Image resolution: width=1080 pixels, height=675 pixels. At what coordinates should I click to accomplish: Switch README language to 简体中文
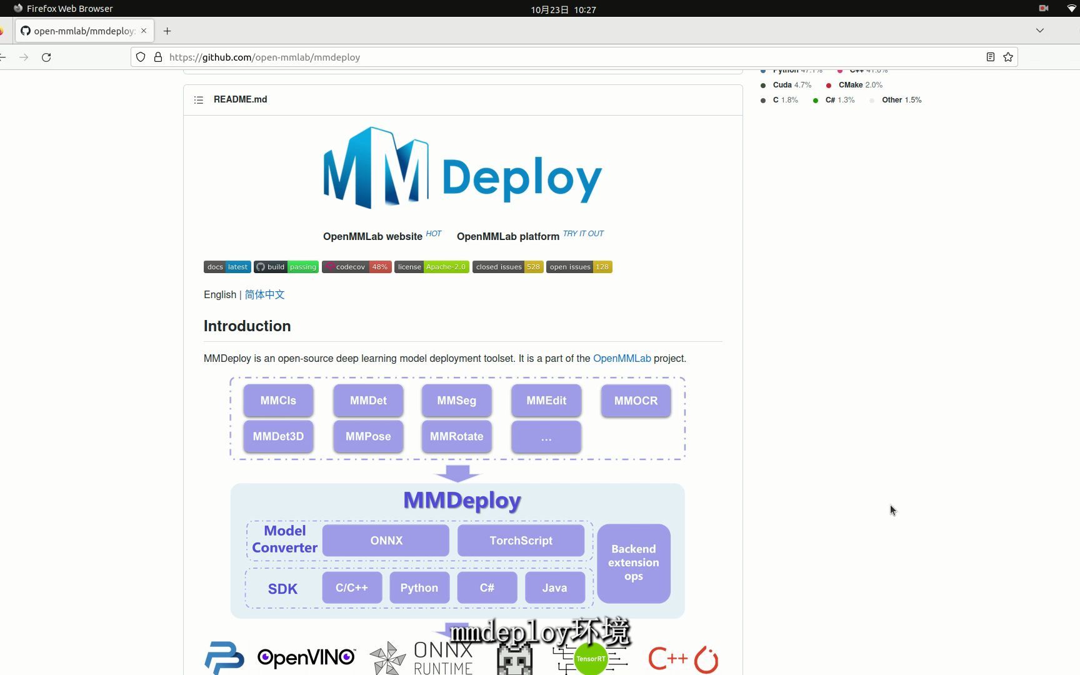(264, 294)
